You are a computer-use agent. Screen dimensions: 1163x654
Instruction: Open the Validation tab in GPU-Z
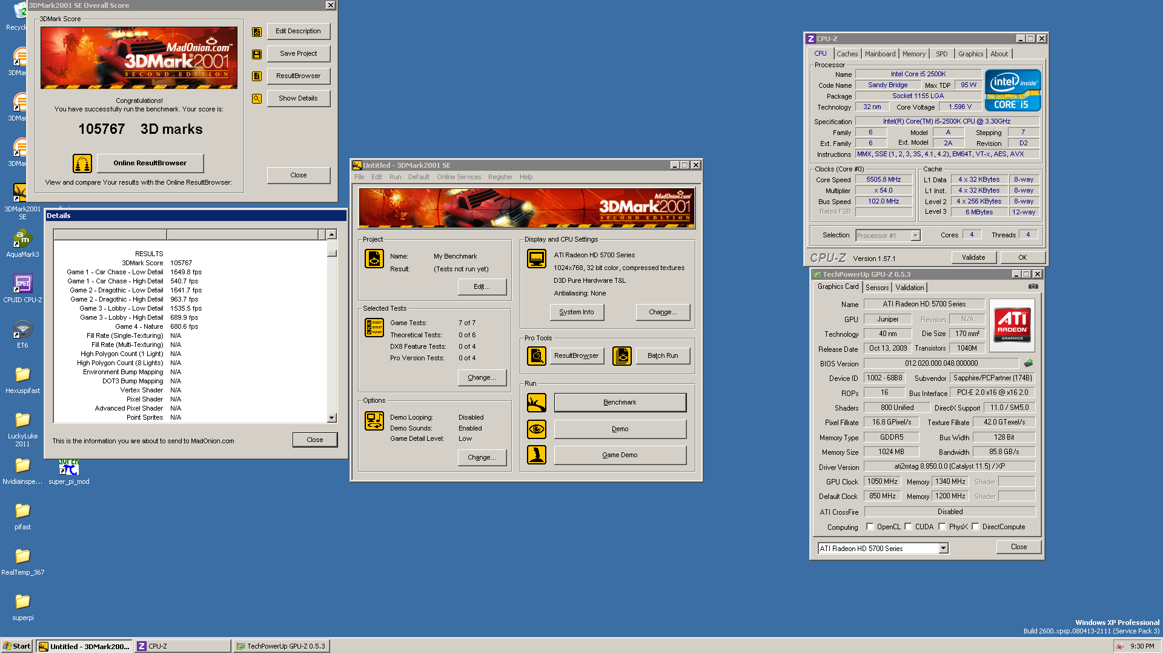(910, 288)
